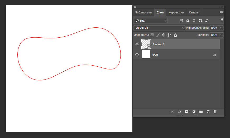Filter layers by pixel layer type
This screenshot has width=230, height=138.
(181, 21)
